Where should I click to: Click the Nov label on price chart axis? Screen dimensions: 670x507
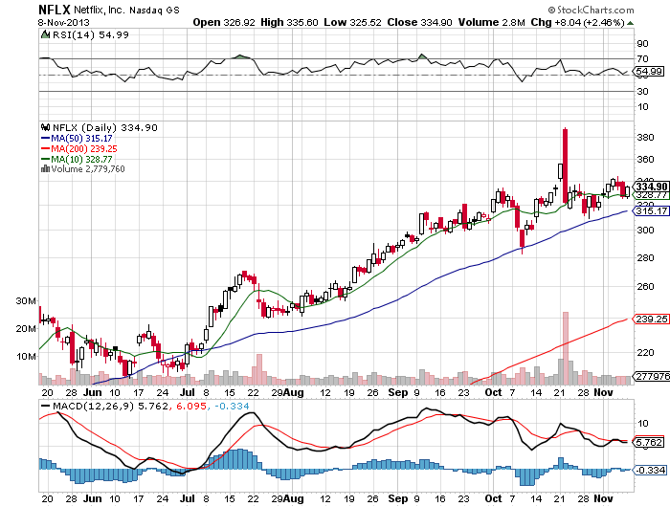point(603,392)
